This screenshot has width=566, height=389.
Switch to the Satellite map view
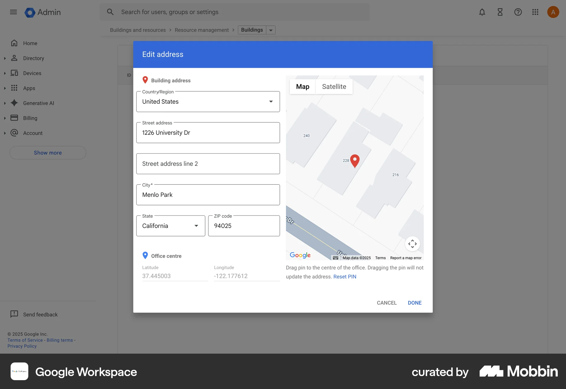pyautogui.click(x=334, y=86)
